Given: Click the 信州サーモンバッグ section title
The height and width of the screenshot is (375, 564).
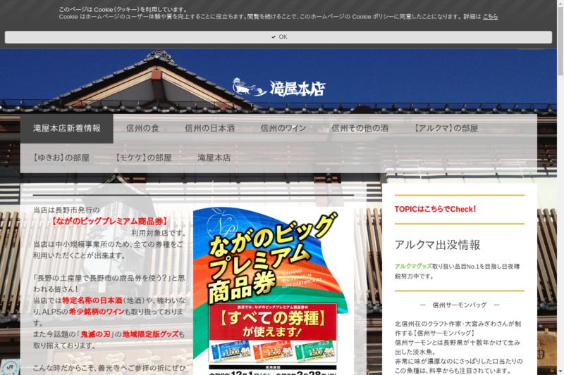Looking at the screenshot, I should [459, 305].
